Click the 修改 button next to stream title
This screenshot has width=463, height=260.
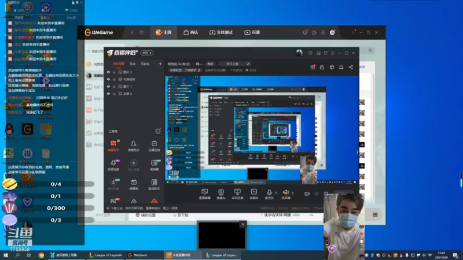[210, 64]
